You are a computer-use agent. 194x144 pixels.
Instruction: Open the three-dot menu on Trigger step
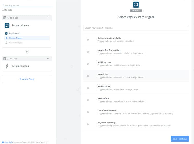[x=48, y=18]
